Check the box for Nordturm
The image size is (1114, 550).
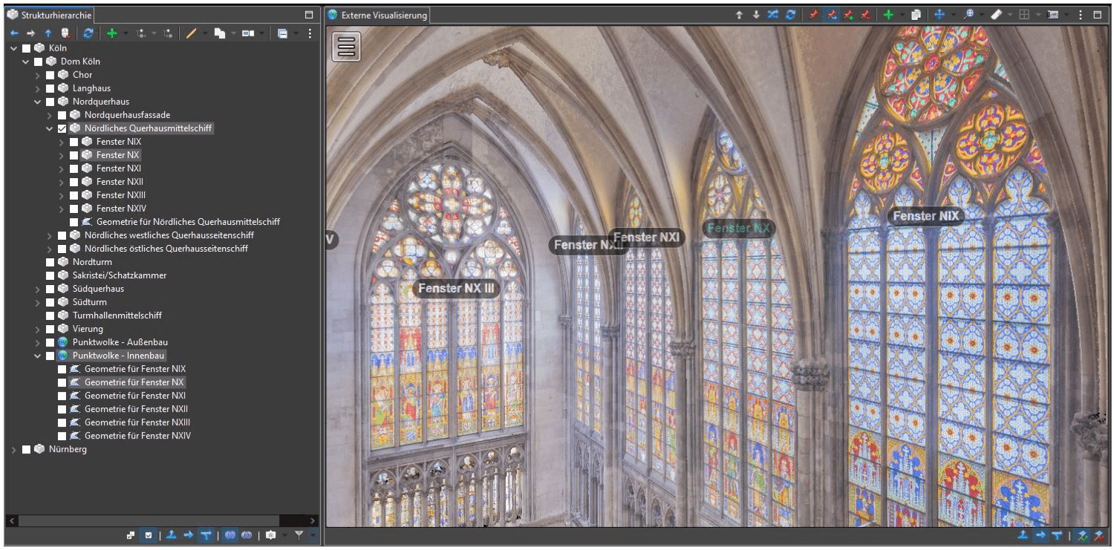click(x=51, y=262)
